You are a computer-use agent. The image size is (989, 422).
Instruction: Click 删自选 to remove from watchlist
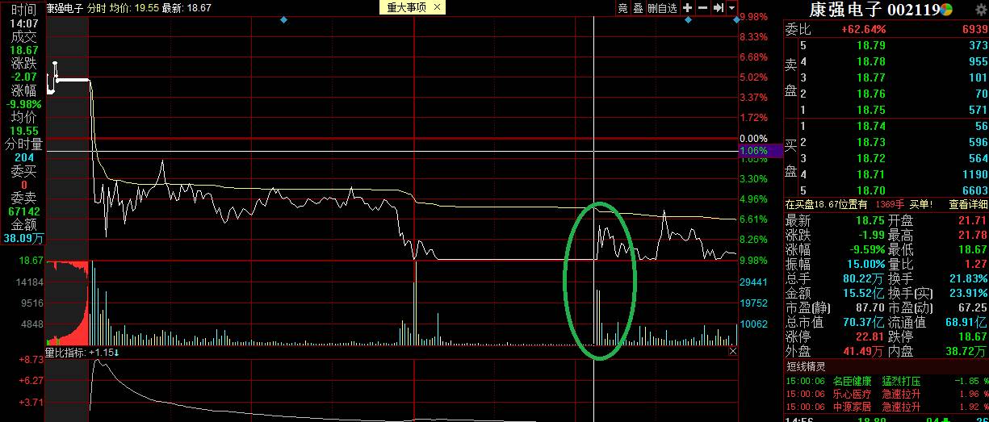point(662,8)
